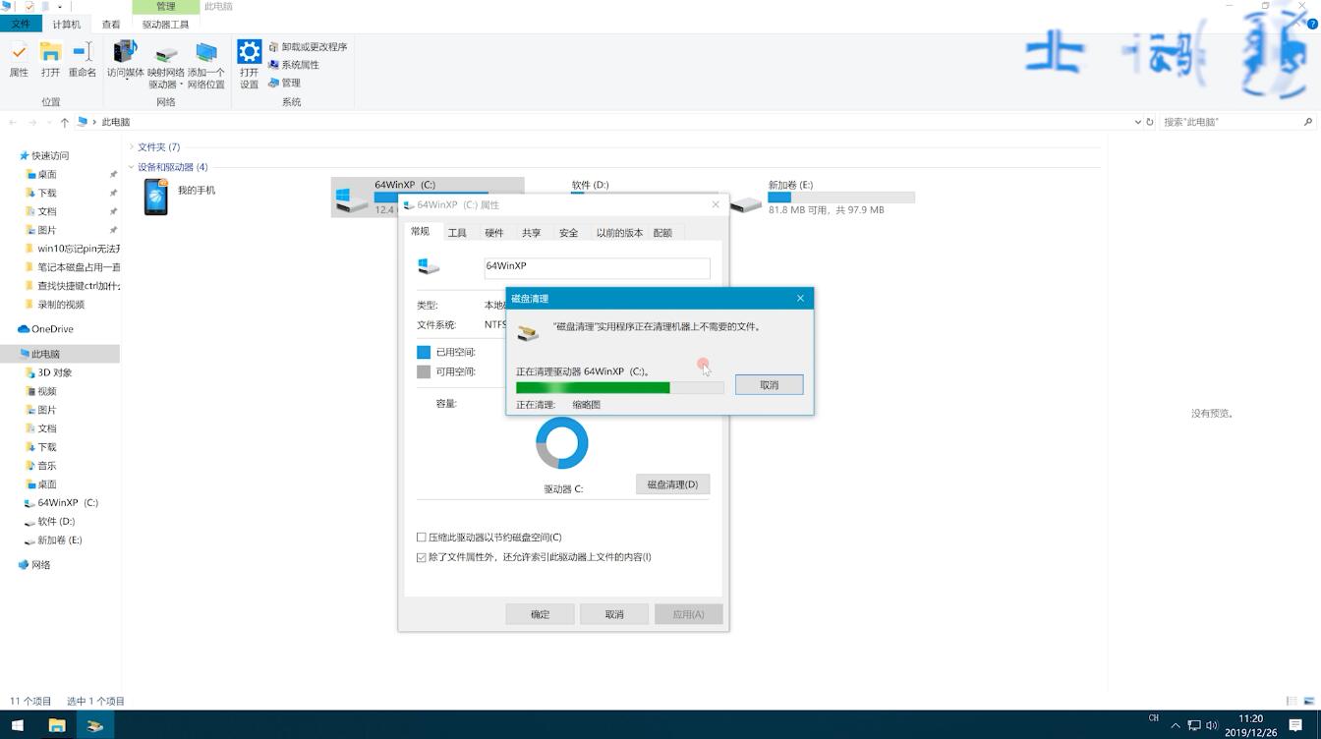The height and width of the screenshot is (739, 1321).
Task: Click the Windows Start button
Action: pyautogui.click(x=18, y=725)
